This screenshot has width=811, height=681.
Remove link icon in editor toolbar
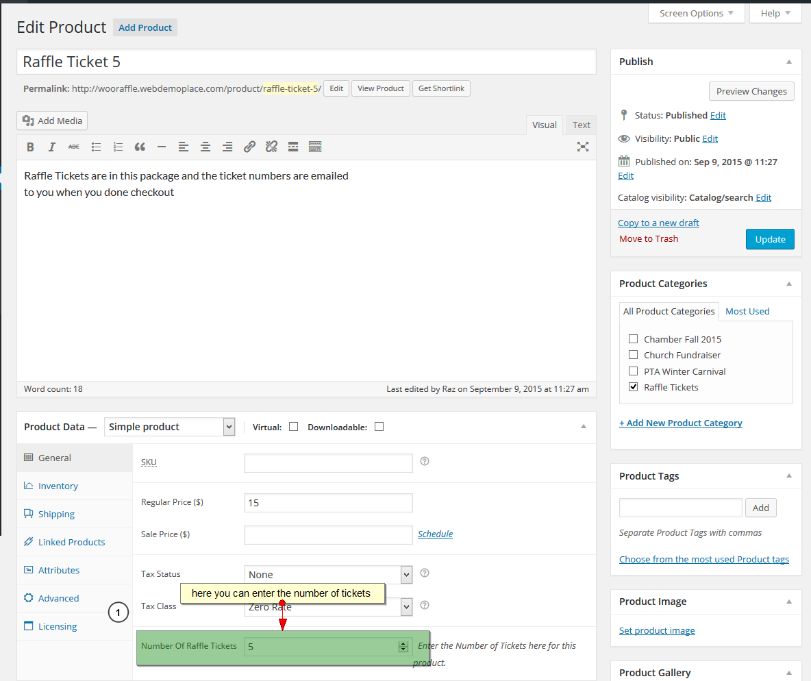tap(271, 147)
